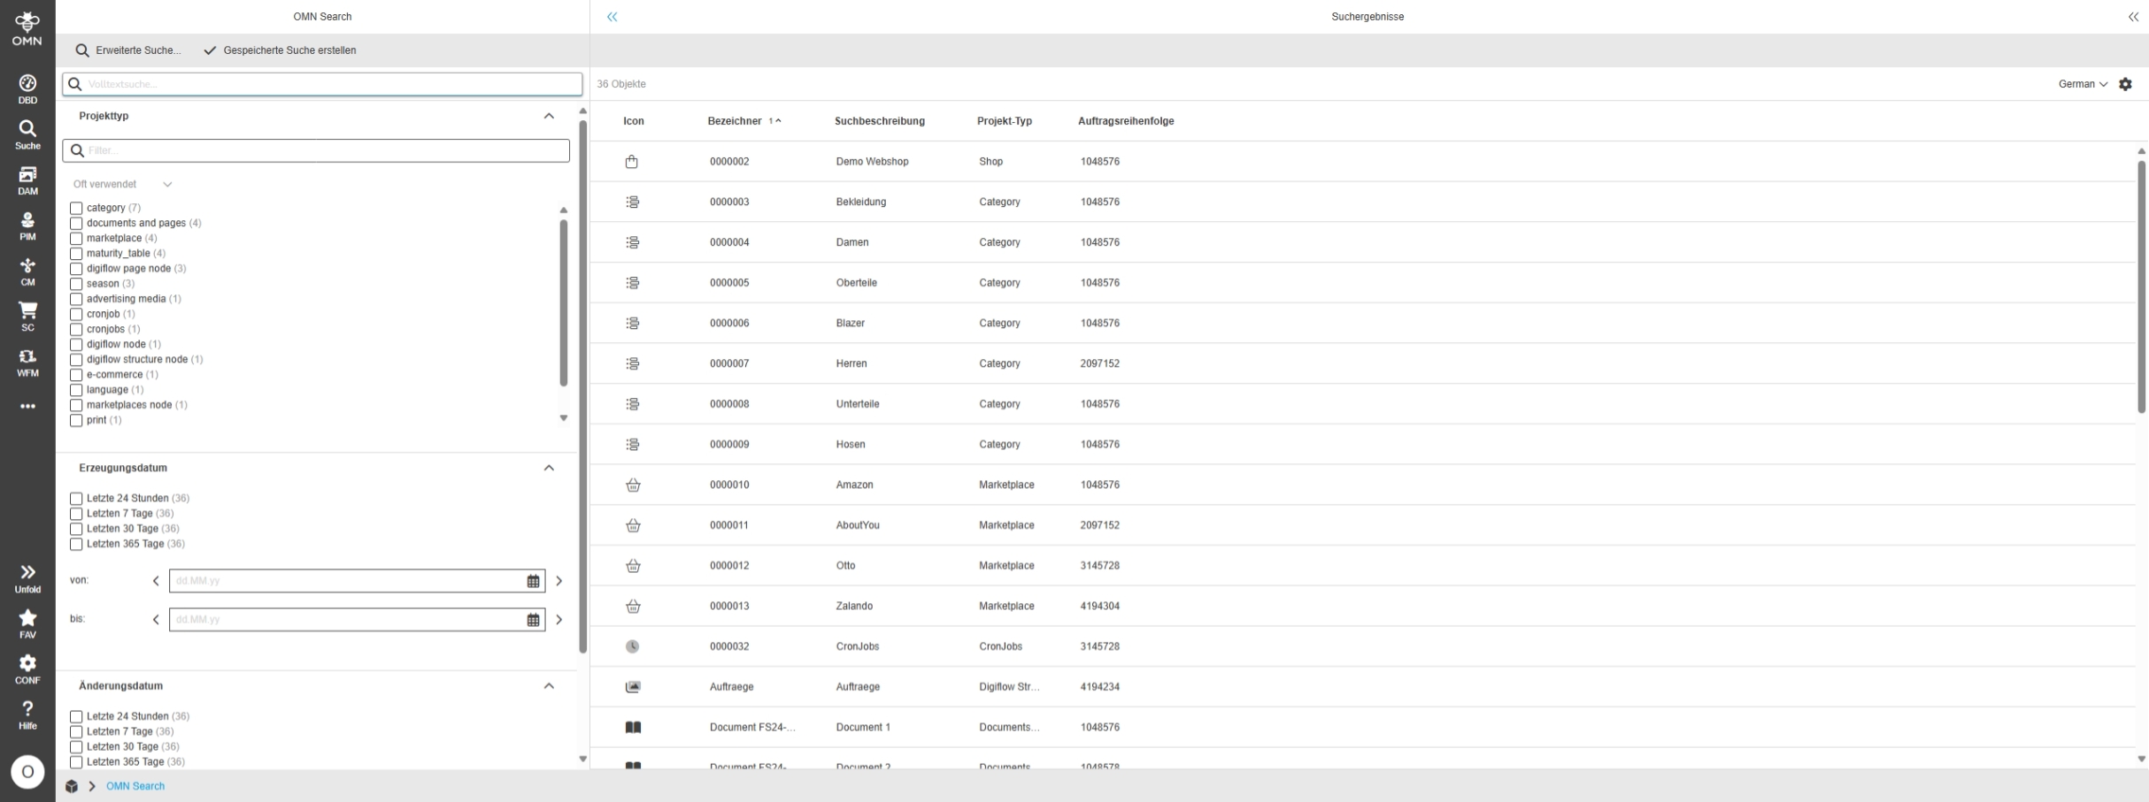The width and height of the screenshot is (2149, 802).
Task: Check Letzte 24 Stunden under Erzeugungsdatum
Action: click(x=76, y=499)
